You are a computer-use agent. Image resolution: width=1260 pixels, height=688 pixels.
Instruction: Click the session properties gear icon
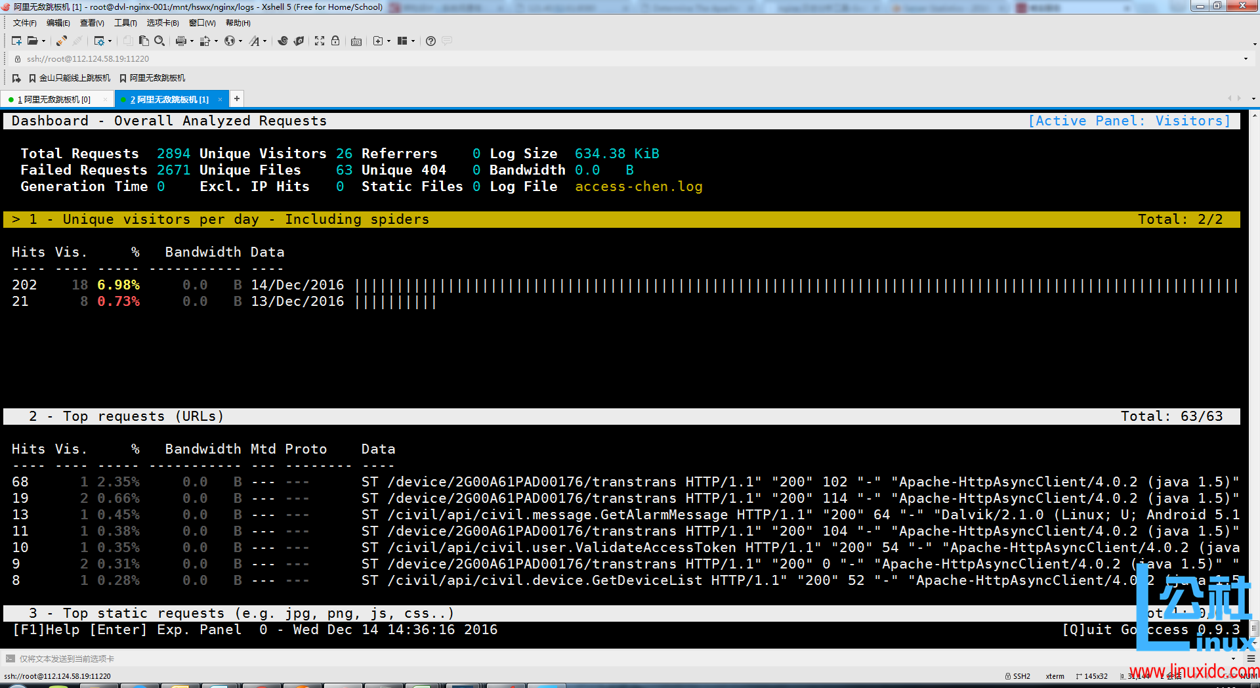98,41
